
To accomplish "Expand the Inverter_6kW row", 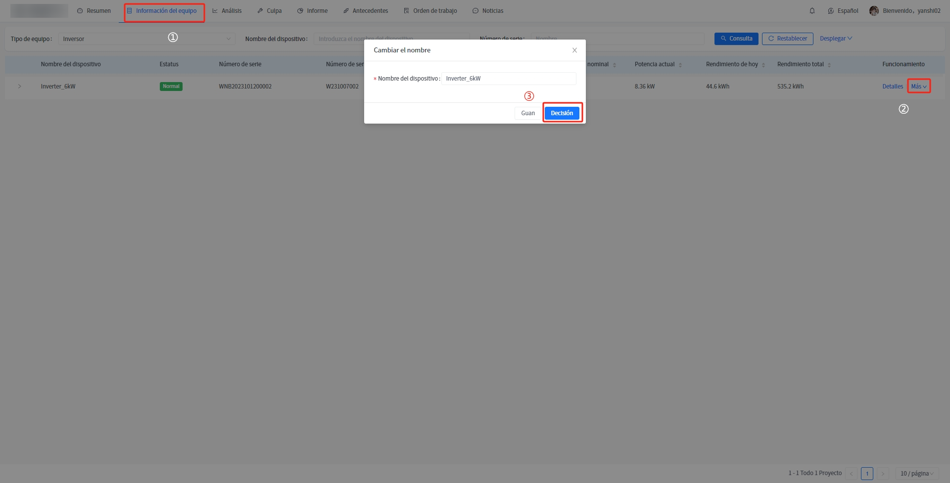I will pos(20,87).
